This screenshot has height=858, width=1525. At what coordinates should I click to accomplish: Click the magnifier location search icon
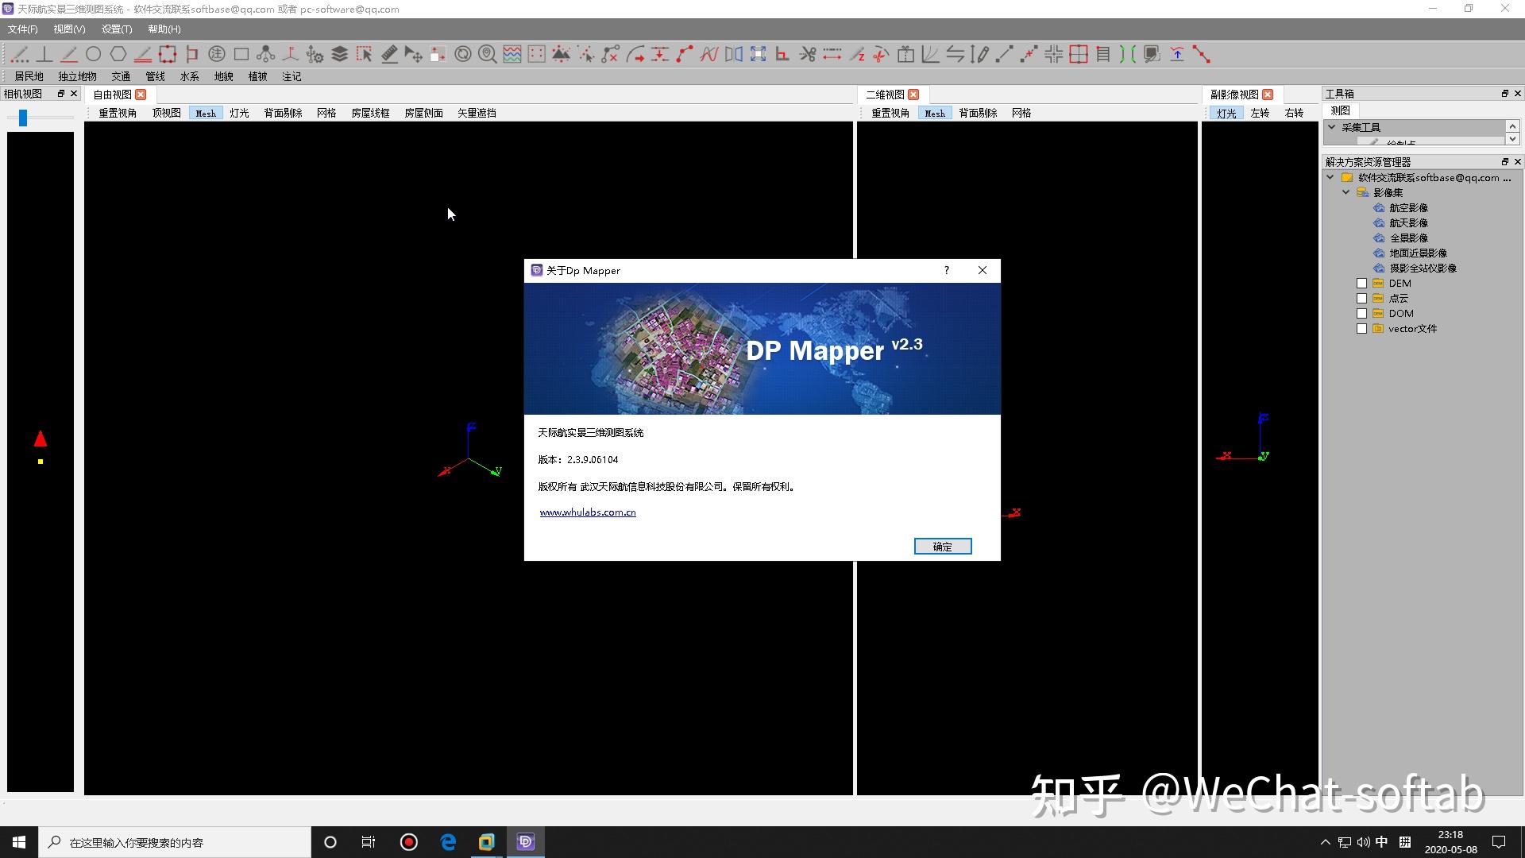488,54
